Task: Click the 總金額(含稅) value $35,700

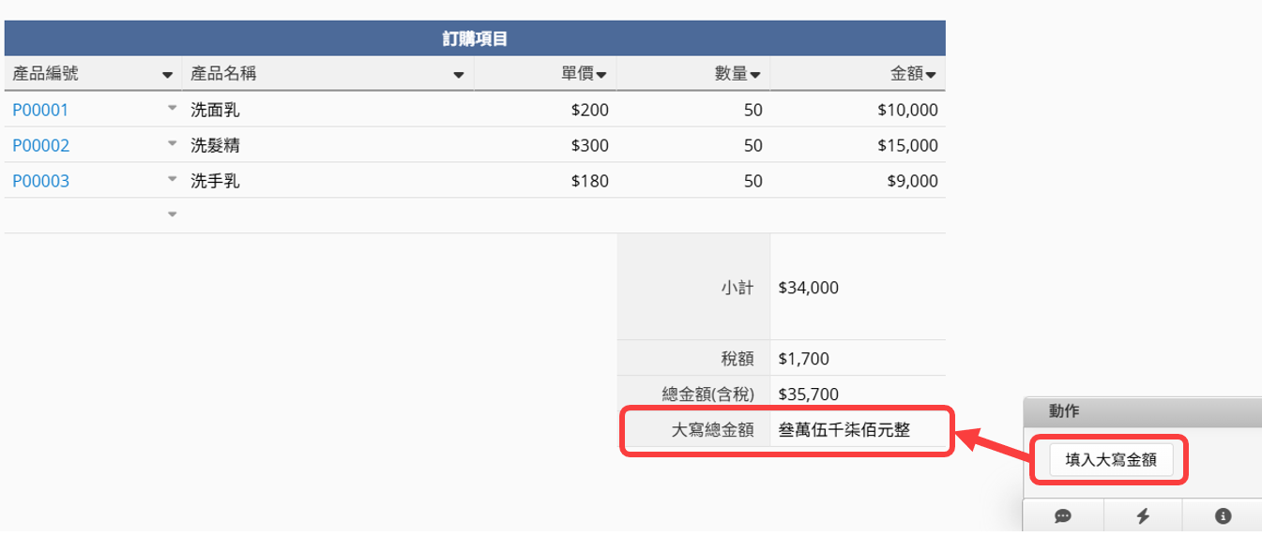Action: click(x=809, y=395)
